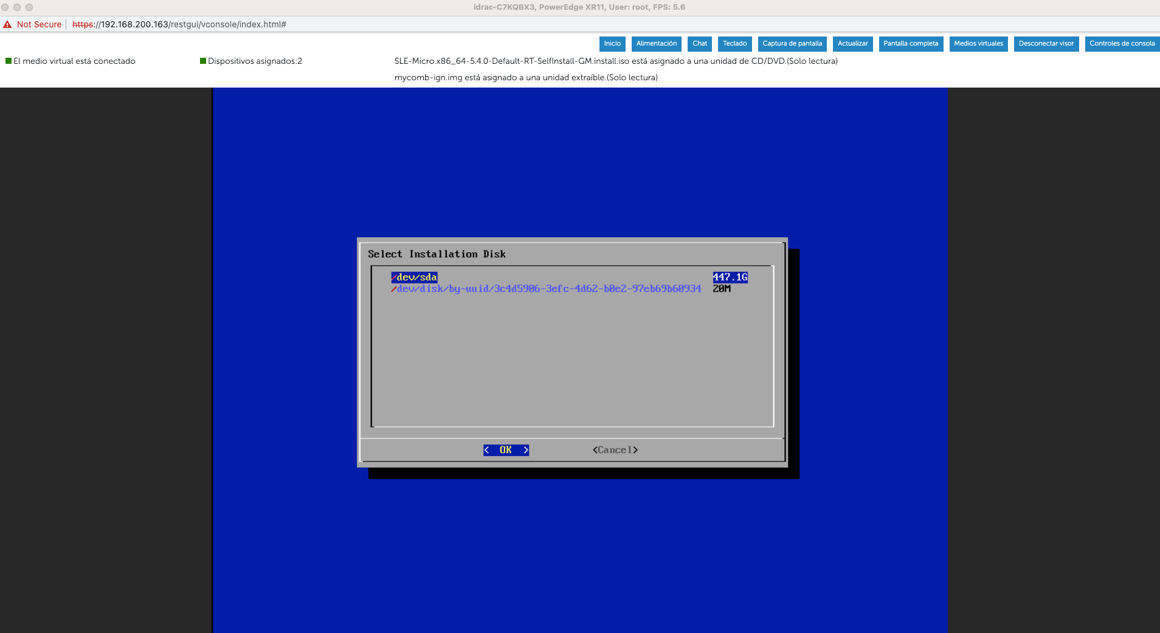Open the Teclado virtual keyboard
1160x633 pixels.
click(x=734, y=44)
